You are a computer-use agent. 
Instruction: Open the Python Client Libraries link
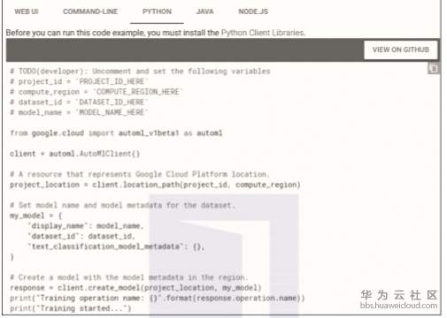(x=263, y=33)
